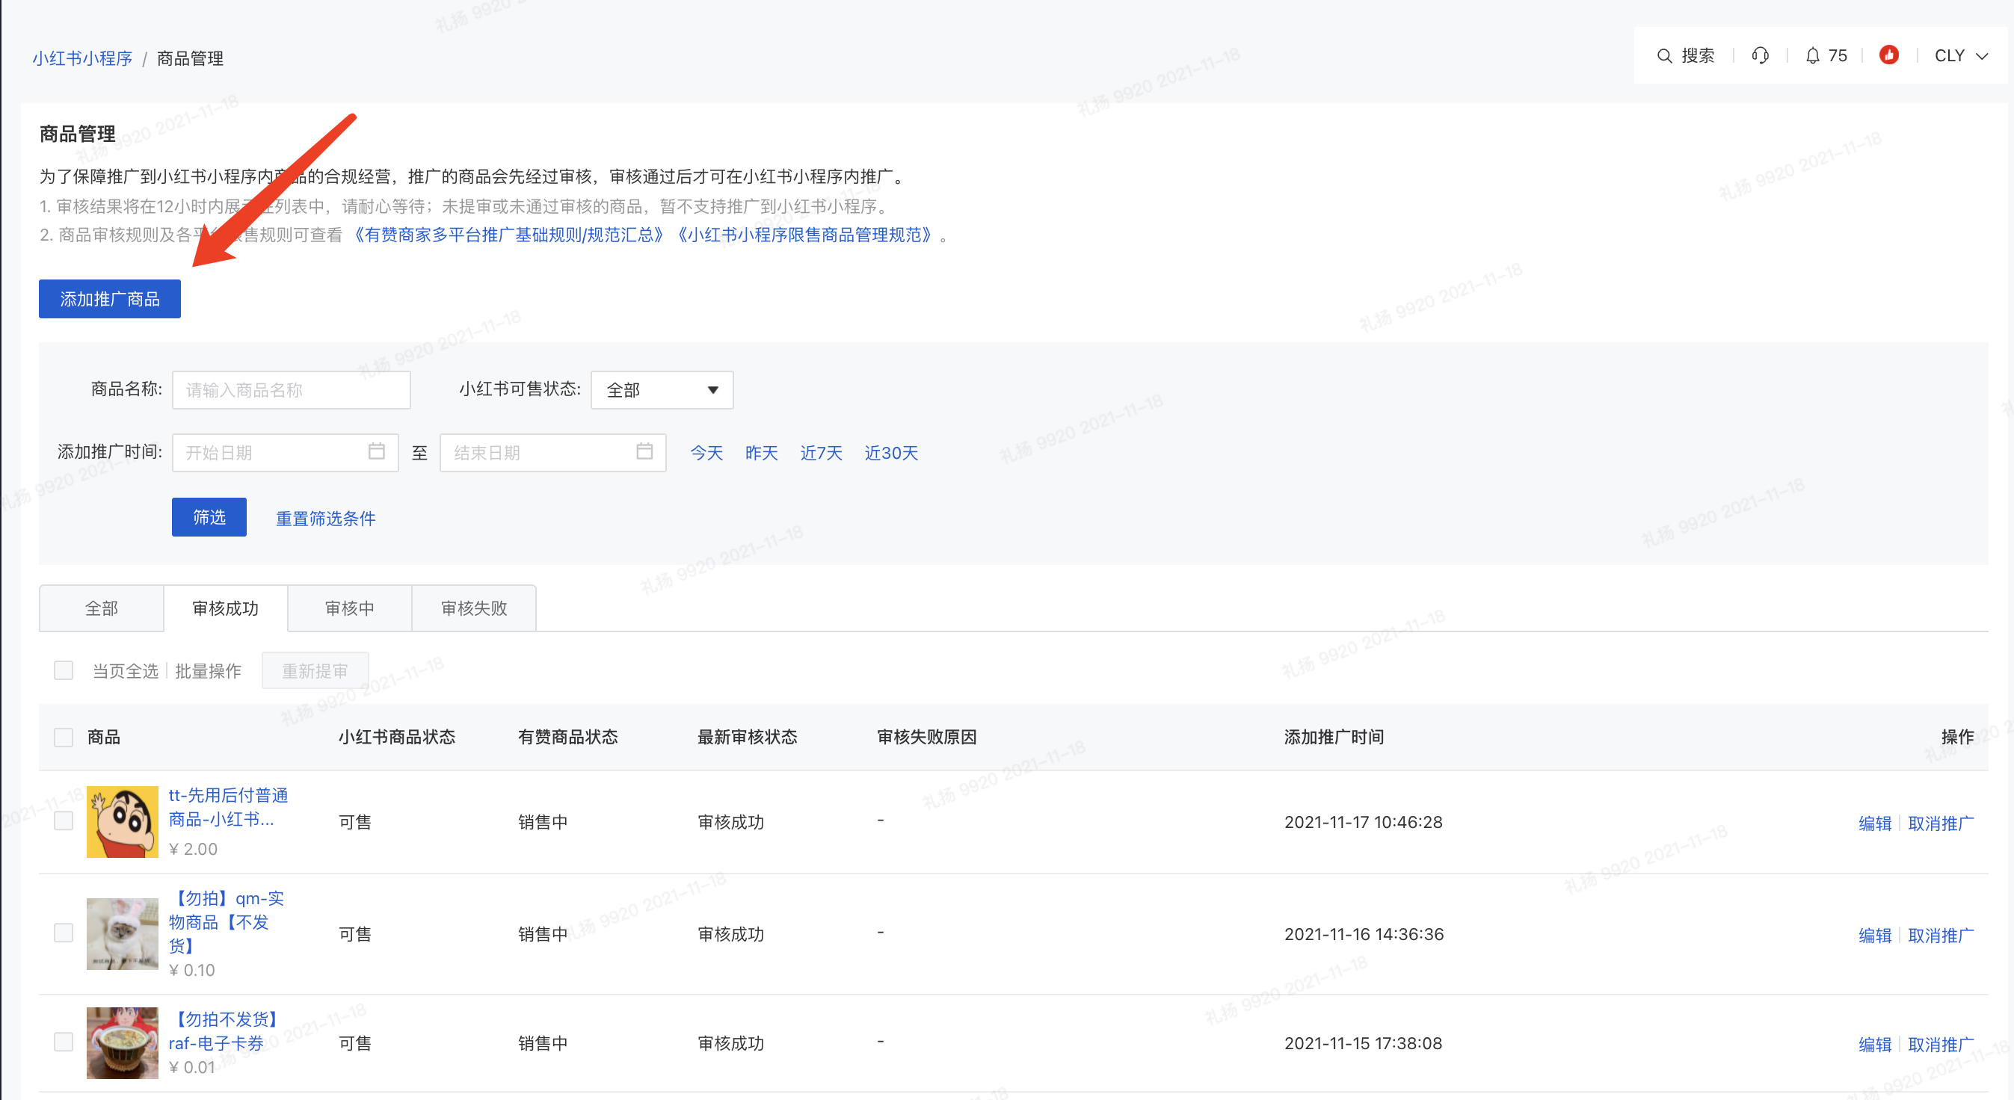The image size is (2014, 1100).
Task: Click calendar icon in start date field
Action: (x=376, y=451)
